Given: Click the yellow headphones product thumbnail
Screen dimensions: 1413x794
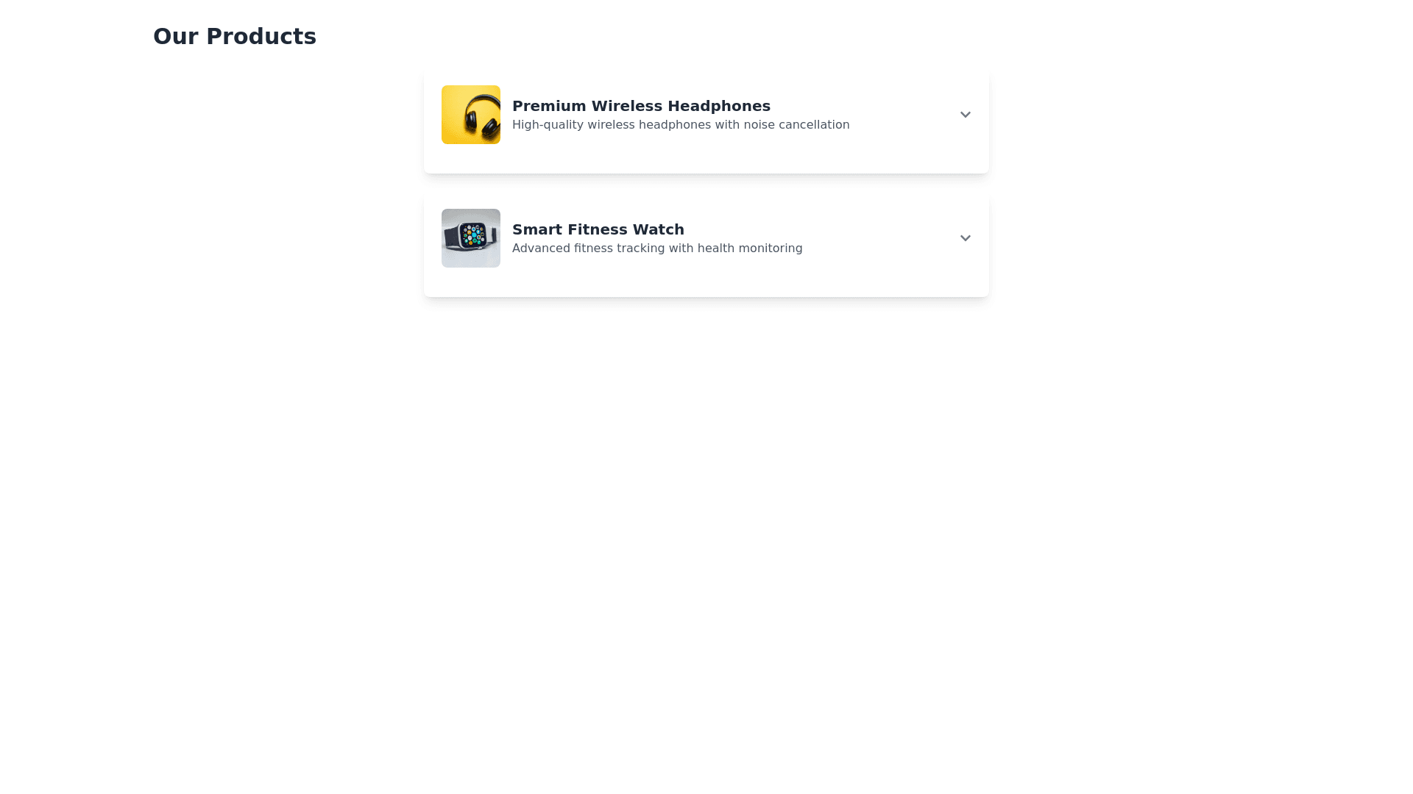Looking at the screenshot, I should pos(470,115).
